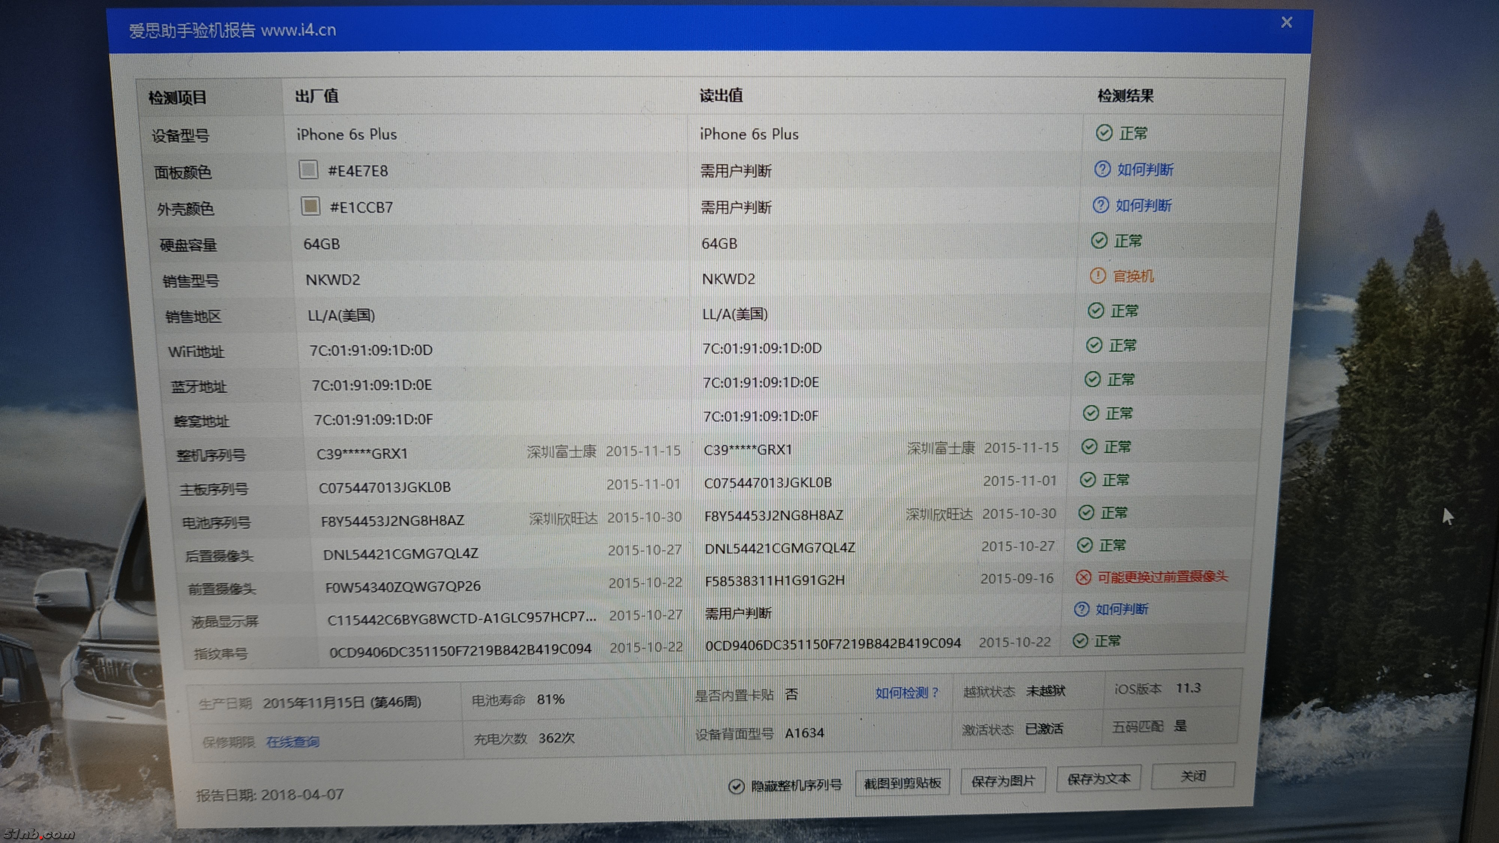Image resolution: width=1499 pixels, height=843 pixels.
Task: Open 如何检测？ link for 内置卡贴
Action: (x=907, y=692)
